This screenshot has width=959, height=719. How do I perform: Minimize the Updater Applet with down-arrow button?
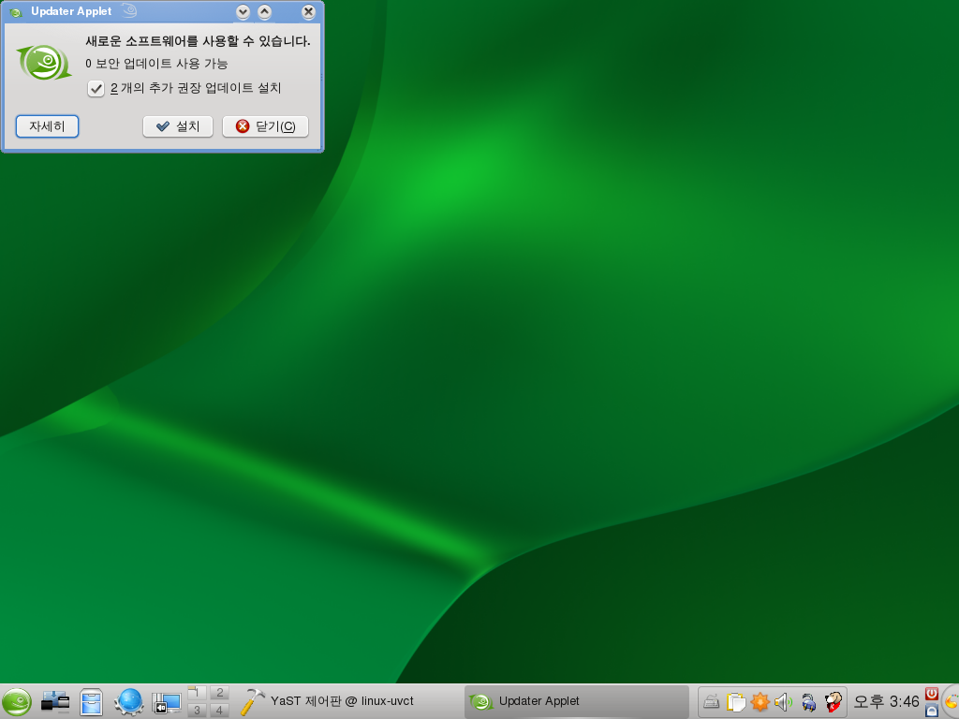(243, 11)
